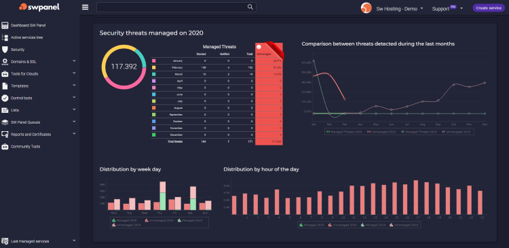
Task: Click the Blocked column header
Action: (202, 54)
